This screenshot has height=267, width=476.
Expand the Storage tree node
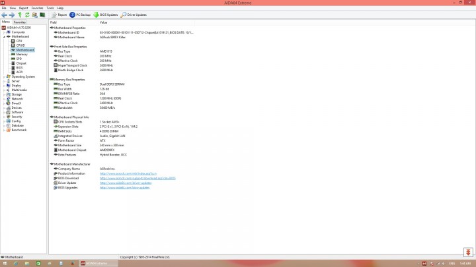click(x=4, y=94)
